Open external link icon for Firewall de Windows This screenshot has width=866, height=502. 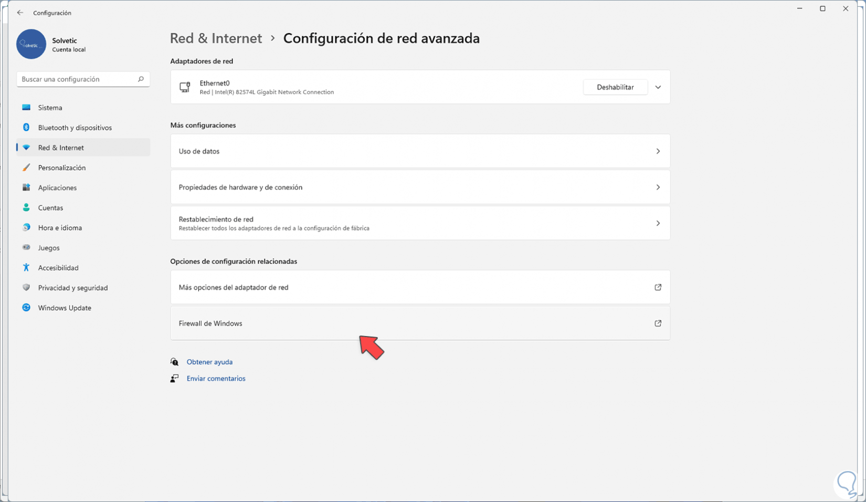point(658,323)
